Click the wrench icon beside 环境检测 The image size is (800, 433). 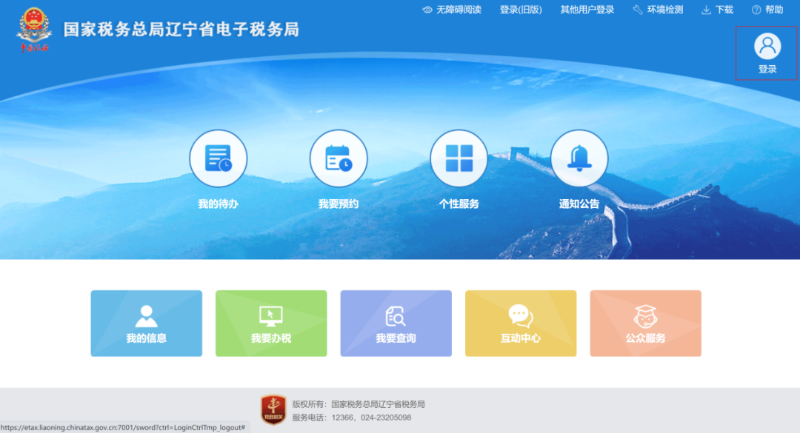(x=638, y=10)
